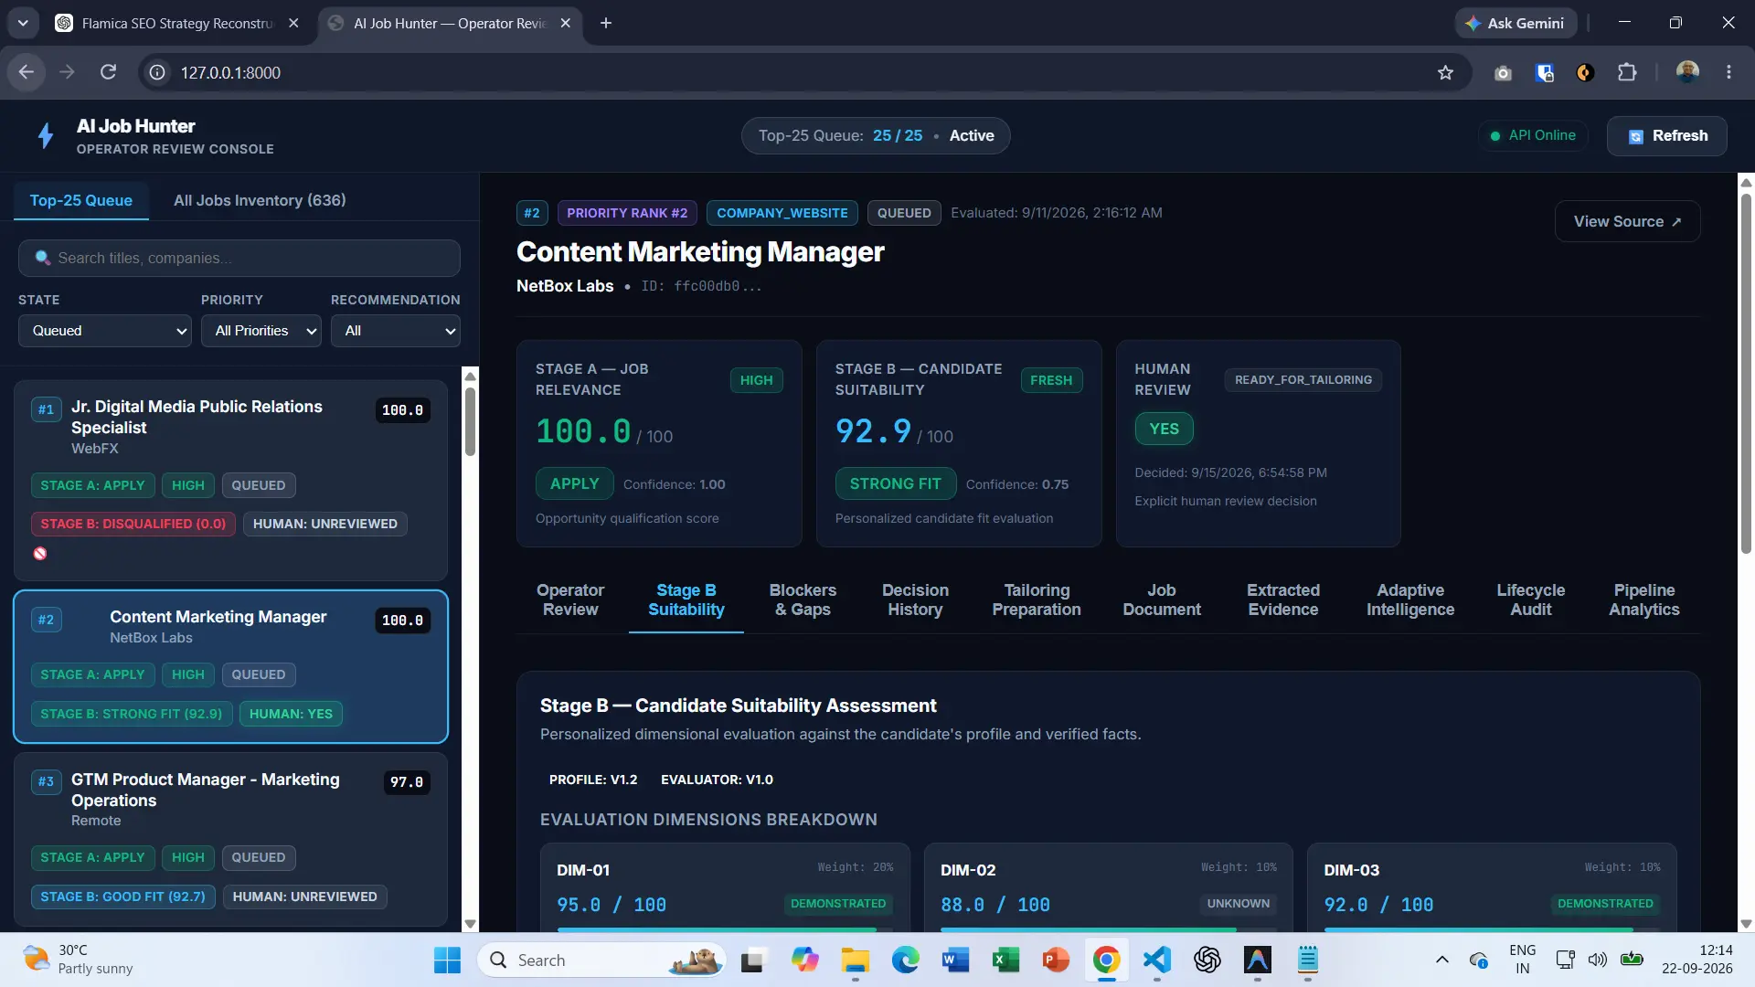Click the DIM-03 score progress bar
Screen dimensions: 1755x987
pyautogui.click(x=1492, y=929)
